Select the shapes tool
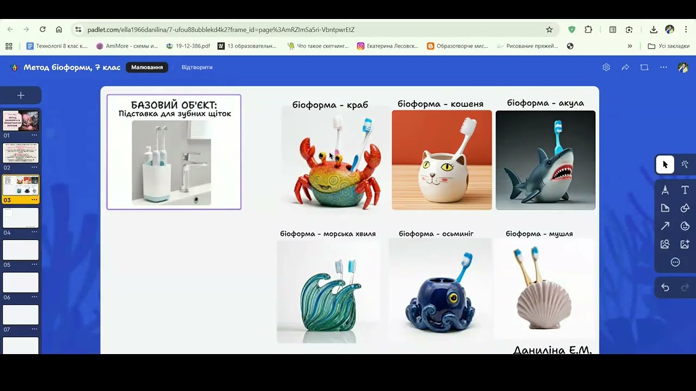The height and width of the screenshot is (391, 696). point(685,208)
